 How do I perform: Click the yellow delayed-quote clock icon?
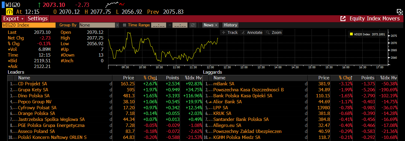pos(10,12)
